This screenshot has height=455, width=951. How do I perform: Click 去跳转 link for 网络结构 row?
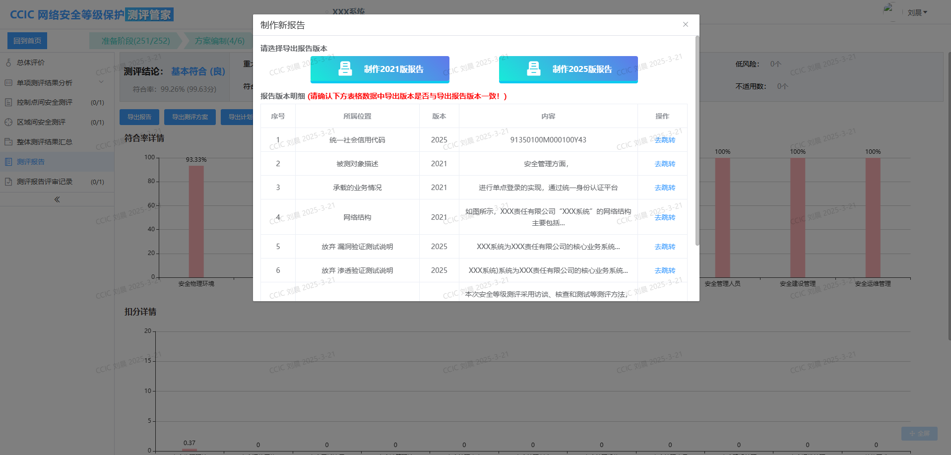coord(664,217)
